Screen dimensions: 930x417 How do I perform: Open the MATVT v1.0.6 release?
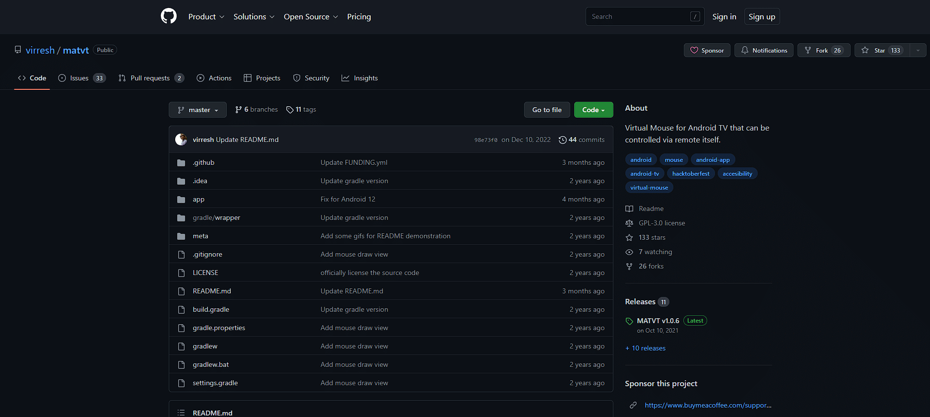click(x=658, y=321)
